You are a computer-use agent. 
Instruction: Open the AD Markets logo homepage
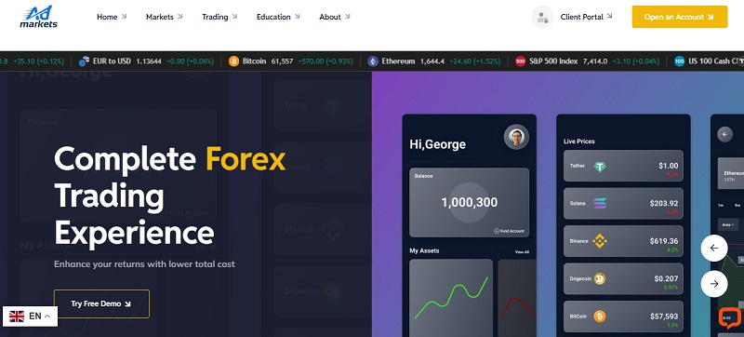[x=39, y=17]
